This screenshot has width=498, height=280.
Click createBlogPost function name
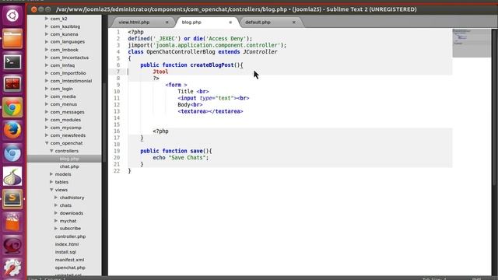click(212, 65)
